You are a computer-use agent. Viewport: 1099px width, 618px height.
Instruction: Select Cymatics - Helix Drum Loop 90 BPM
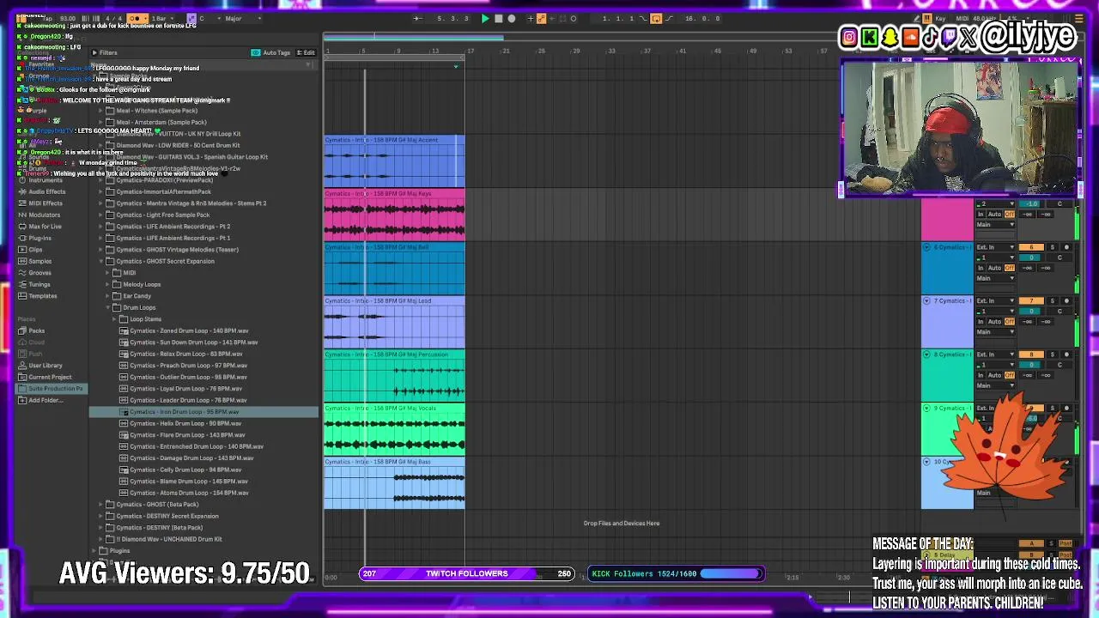[x=185, y=423]
